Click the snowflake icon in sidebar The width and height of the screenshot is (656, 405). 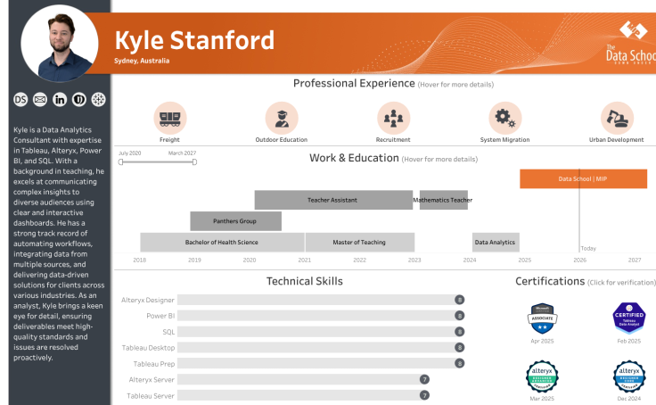coord(98,100)
